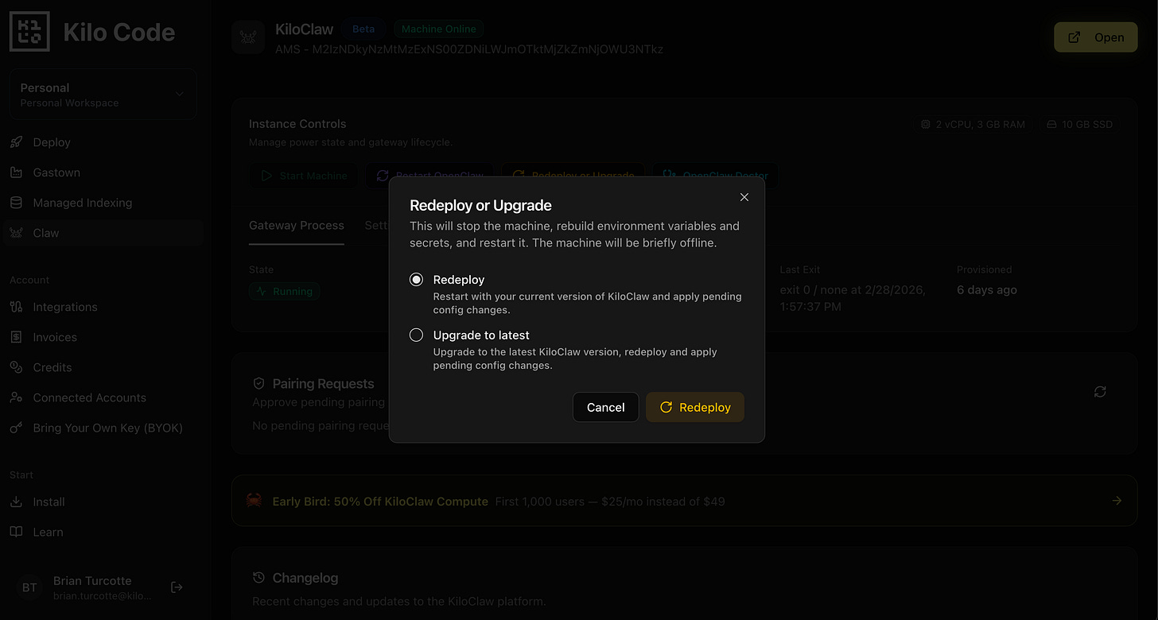Click the Machine Online status badge
This screenshot has width=1158, height=620.
coord(438,29)
